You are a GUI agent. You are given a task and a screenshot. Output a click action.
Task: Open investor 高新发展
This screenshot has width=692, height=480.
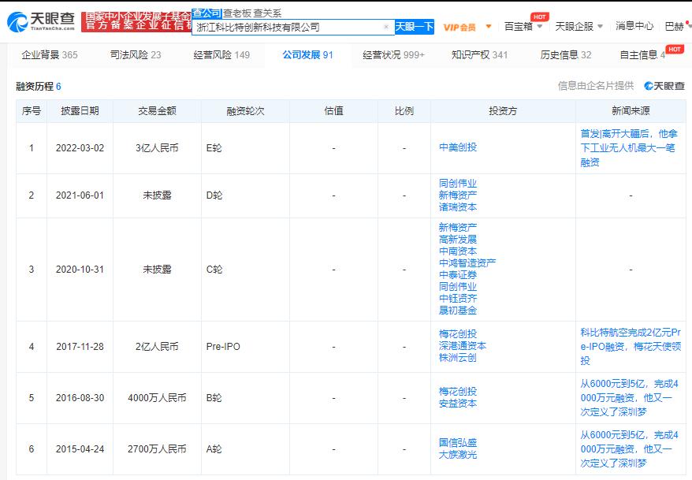coord(458,239)
